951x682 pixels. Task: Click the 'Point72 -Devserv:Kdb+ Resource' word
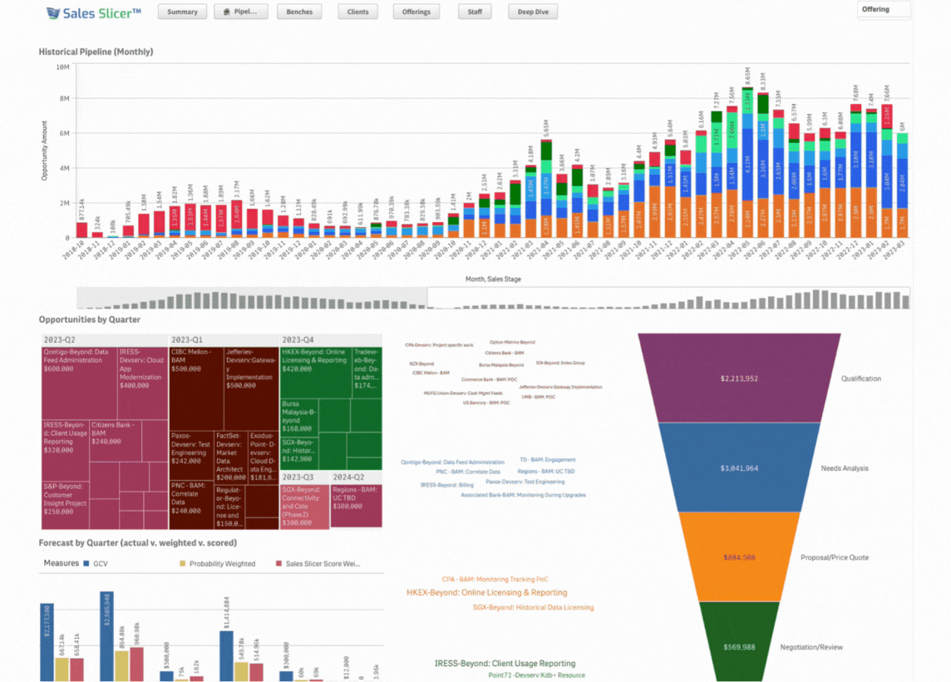coord(537,675)
